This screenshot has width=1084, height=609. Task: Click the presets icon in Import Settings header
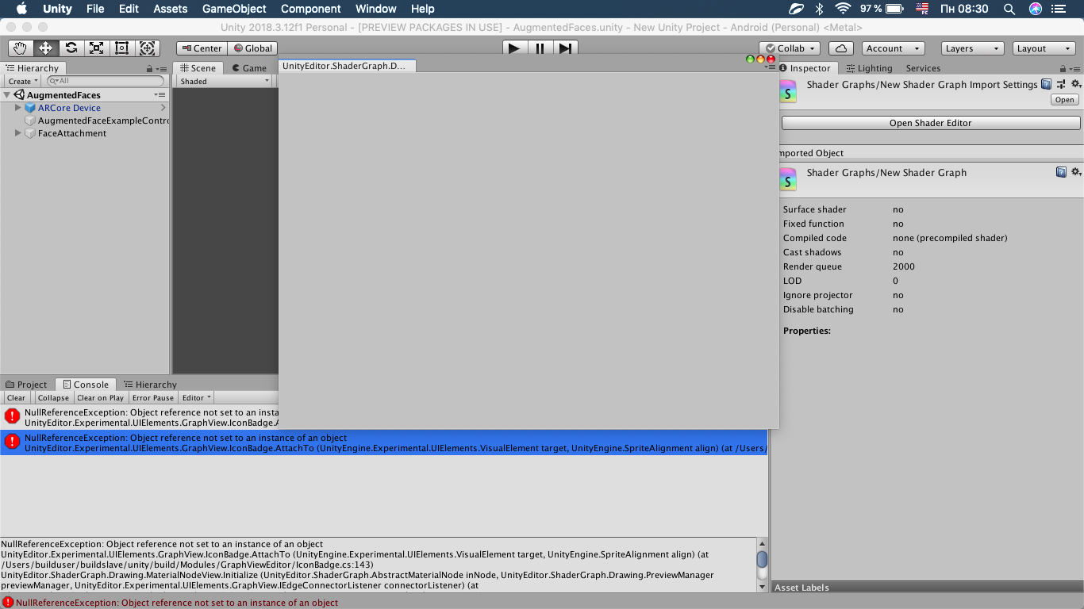(1061, 84)
